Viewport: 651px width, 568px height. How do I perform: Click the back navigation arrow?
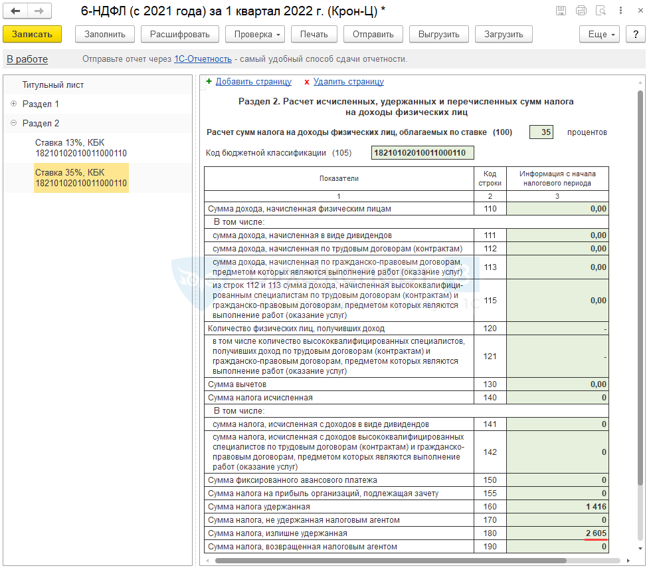click(x=16, y=11)
